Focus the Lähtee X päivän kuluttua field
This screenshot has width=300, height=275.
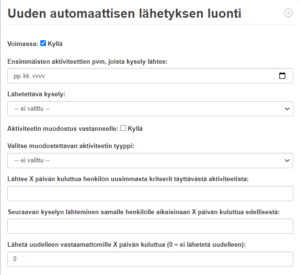tap(150, 194)
